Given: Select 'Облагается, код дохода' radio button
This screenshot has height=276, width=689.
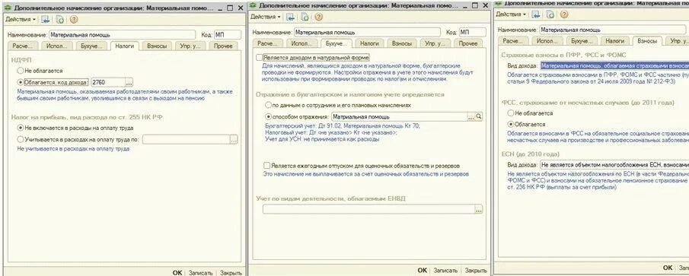Looking at the screenshot, I should 21,82.
